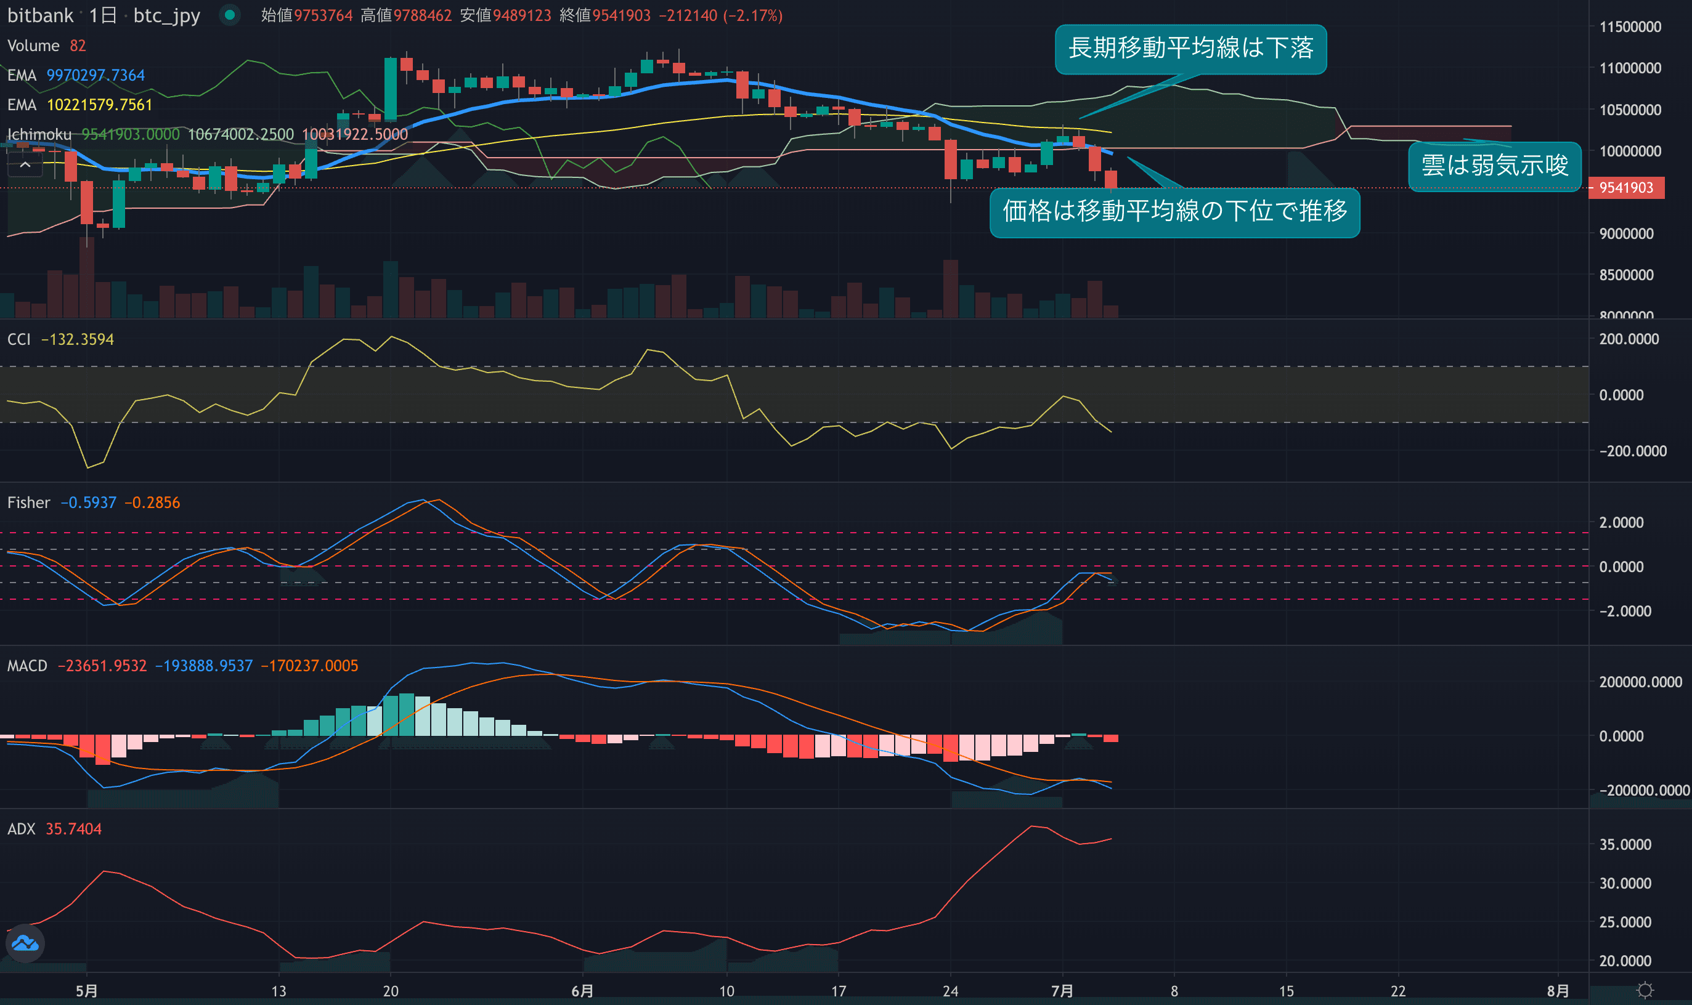Click the red current price label 9541903
The height and width of the screenshot is (1005, 1692).
pyautogui.click(x=1625, y=188)
